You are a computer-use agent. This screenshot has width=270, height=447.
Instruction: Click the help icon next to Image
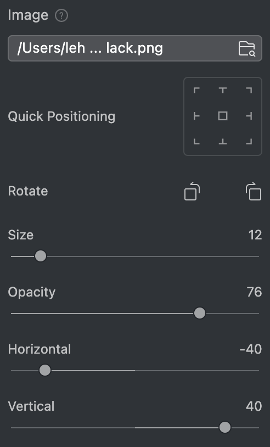61,16
